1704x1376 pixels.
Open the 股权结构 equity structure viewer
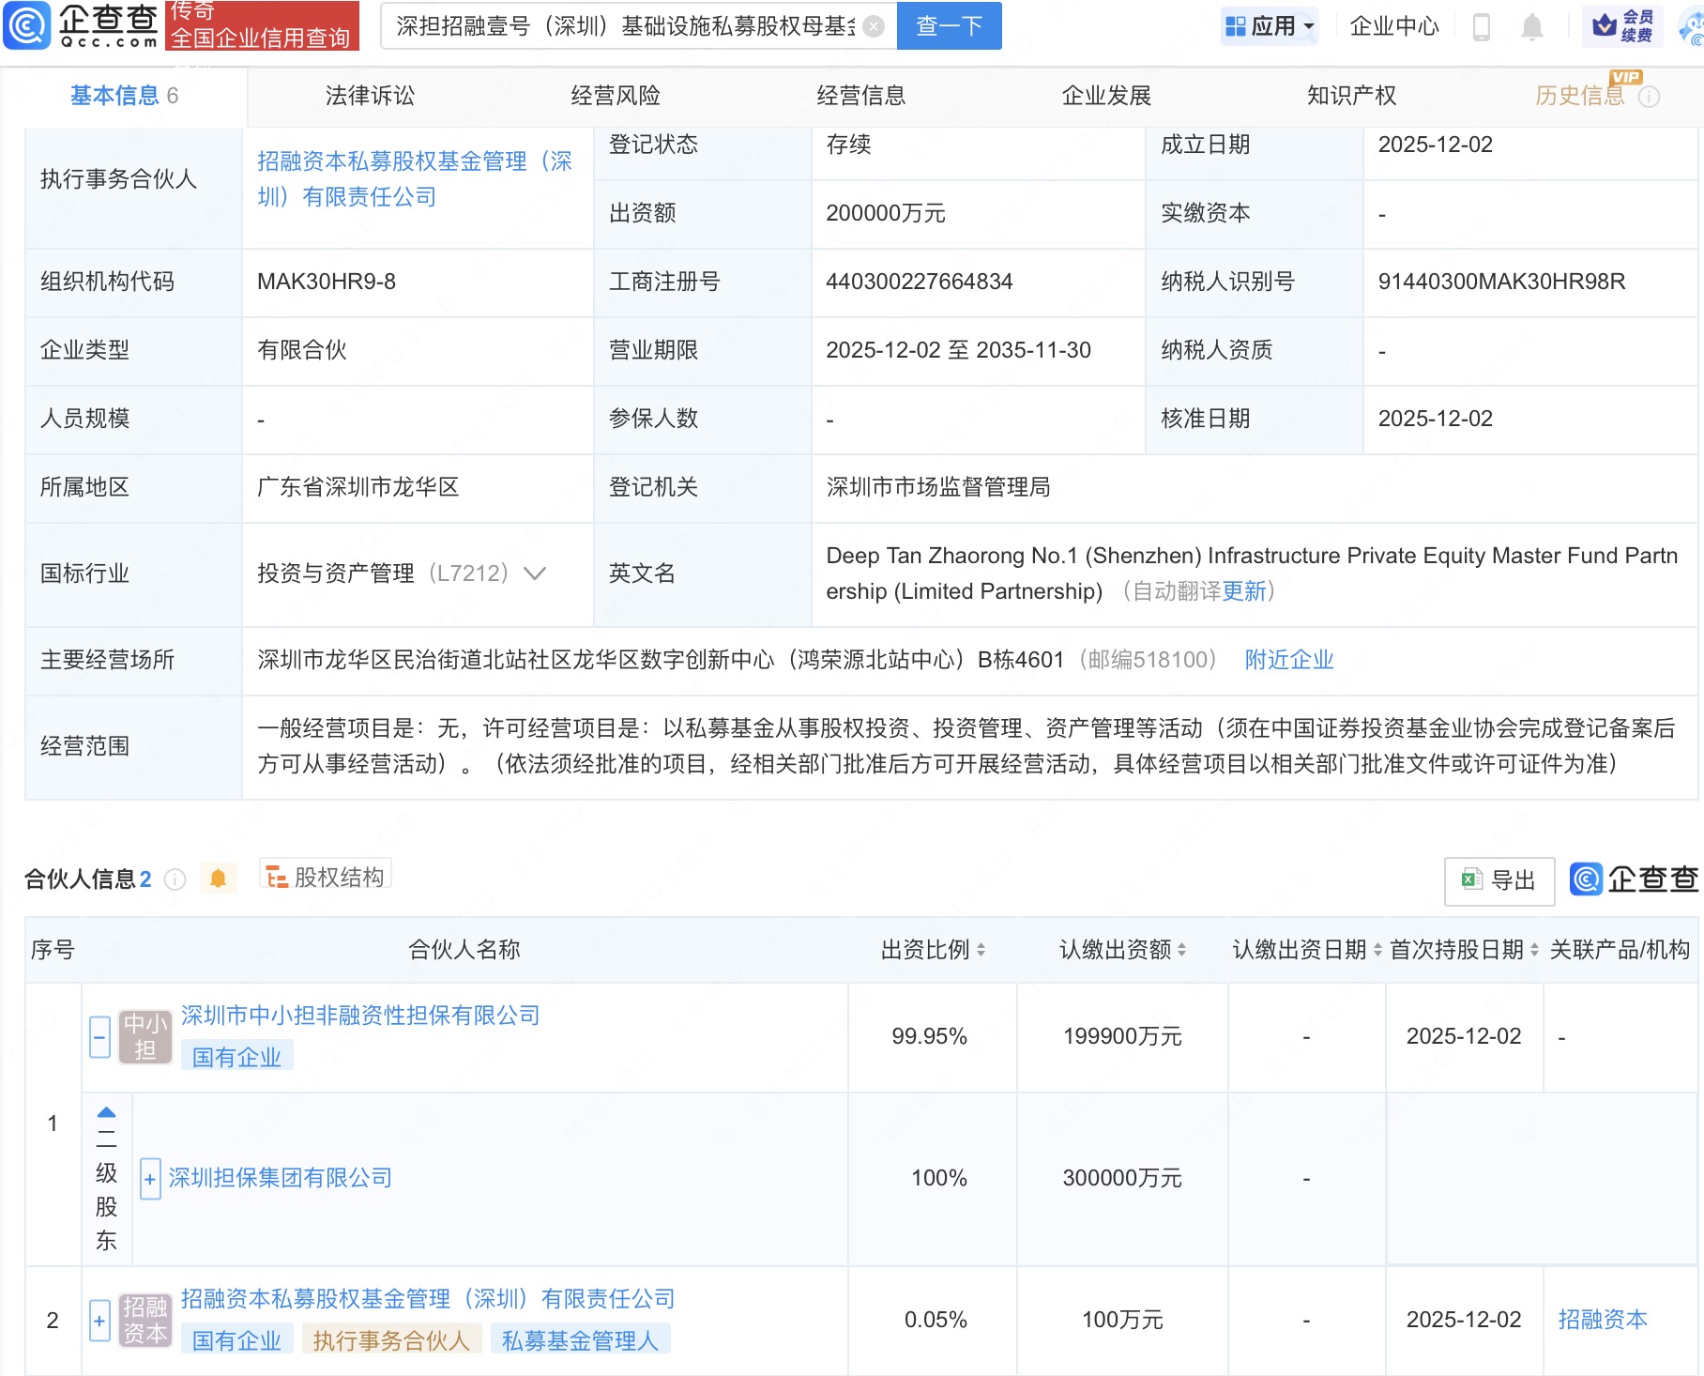325,875
